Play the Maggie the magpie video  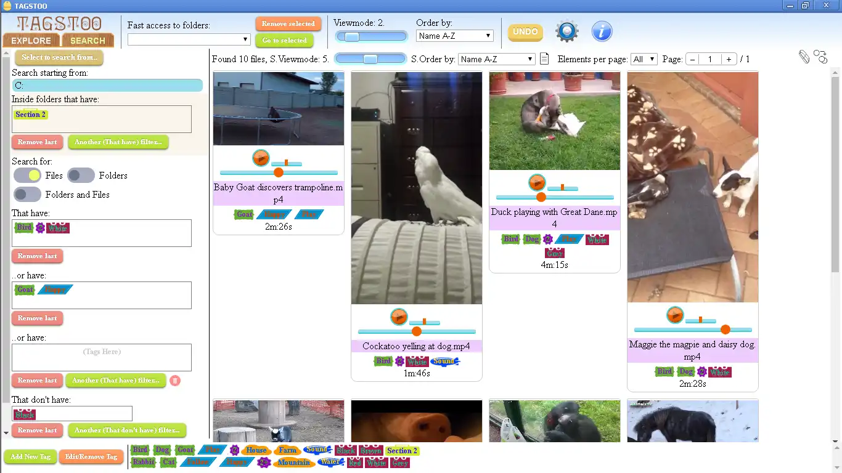[675, 315]
